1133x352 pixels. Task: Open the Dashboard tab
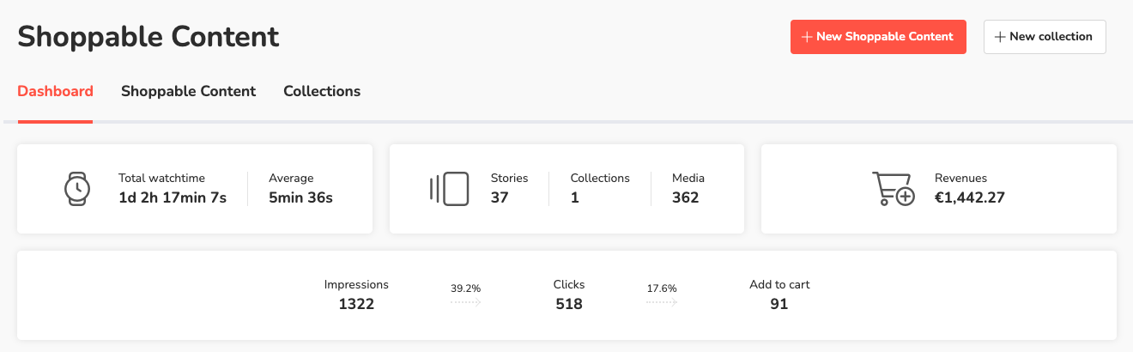tap(55, 91)
